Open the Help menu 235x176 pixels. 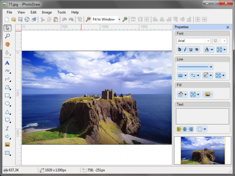point(75,12)
